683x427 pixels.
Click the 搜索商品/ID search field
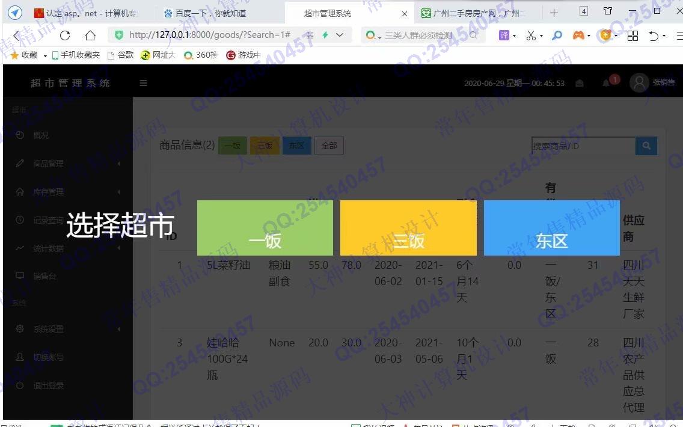[x=583, y=146]
